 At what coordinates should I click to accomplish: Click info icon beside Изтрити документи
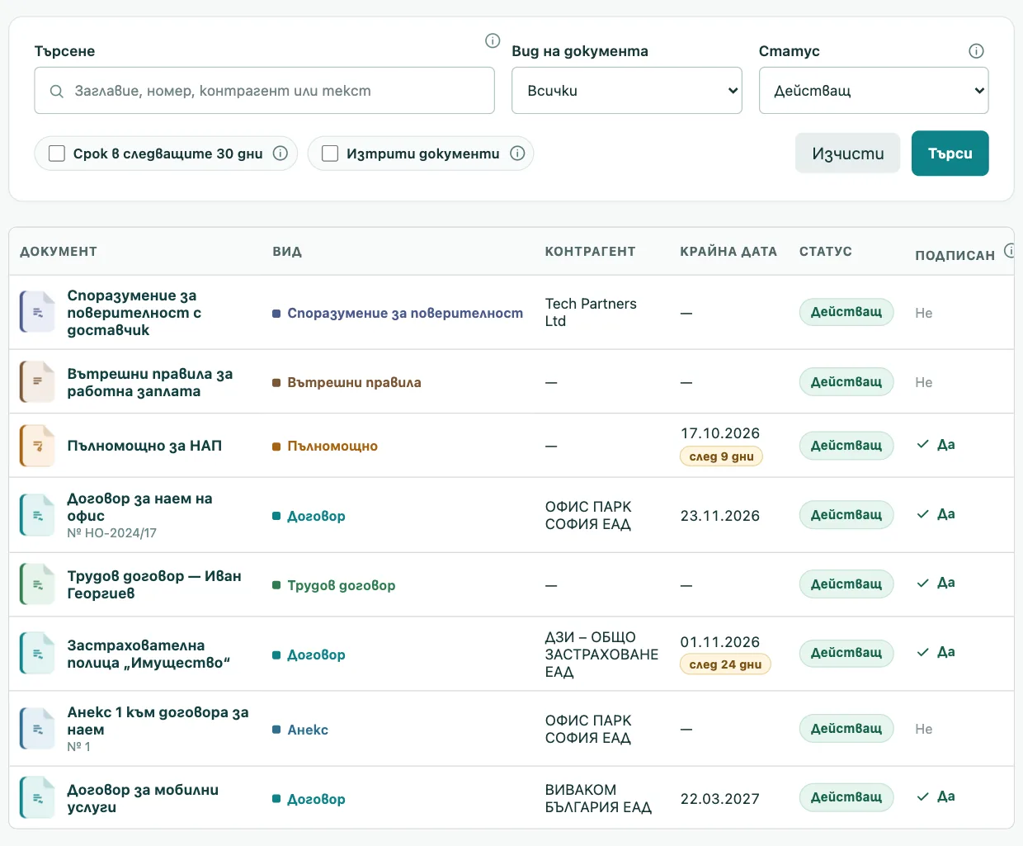pos(517,154)
